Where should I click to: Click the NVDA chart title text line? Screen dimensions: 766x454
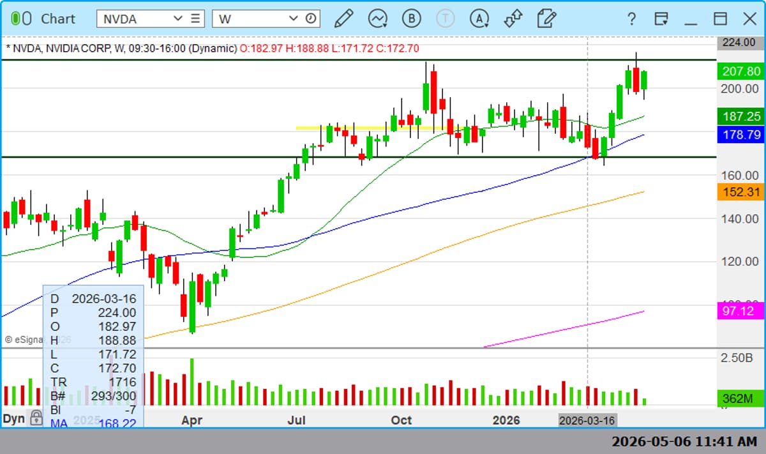[x=212, y=48]
